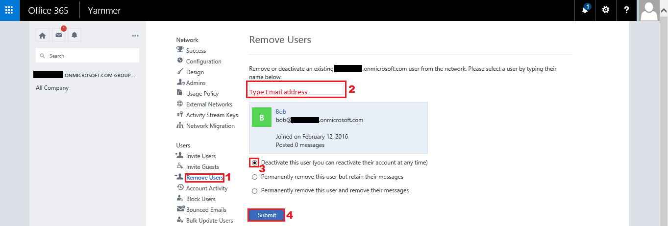668x226 pixels.
Task: Open Bob's profile link
Action: (281, 112)
